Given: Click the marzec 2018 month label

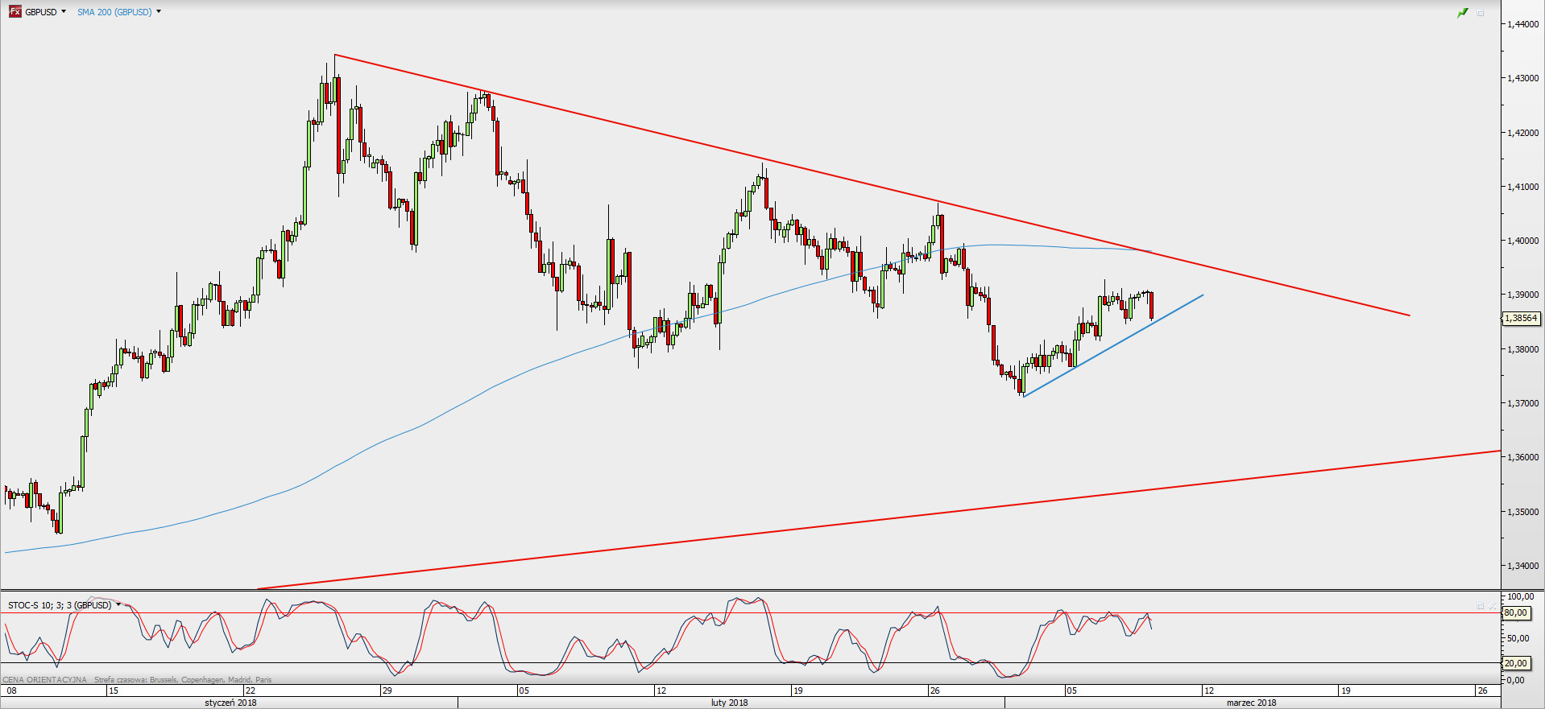Looking at the screenshot, I should tap(1251, 703).
